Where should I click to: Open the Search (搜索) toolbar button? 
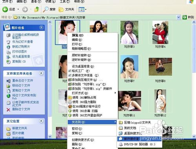(x=49, y=9)
